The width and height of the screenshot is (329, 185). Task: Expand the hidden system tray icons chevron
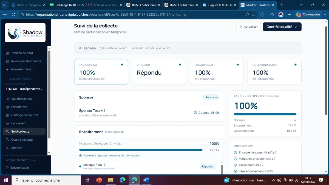pos(273,180)
